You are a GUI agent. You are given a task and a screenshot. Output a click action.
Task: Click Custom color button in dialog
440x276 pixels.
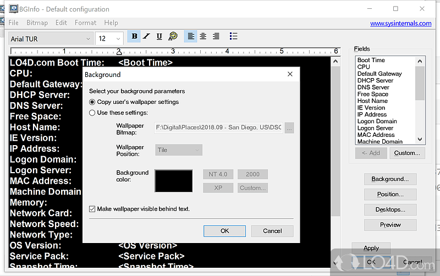click(252, 188)
